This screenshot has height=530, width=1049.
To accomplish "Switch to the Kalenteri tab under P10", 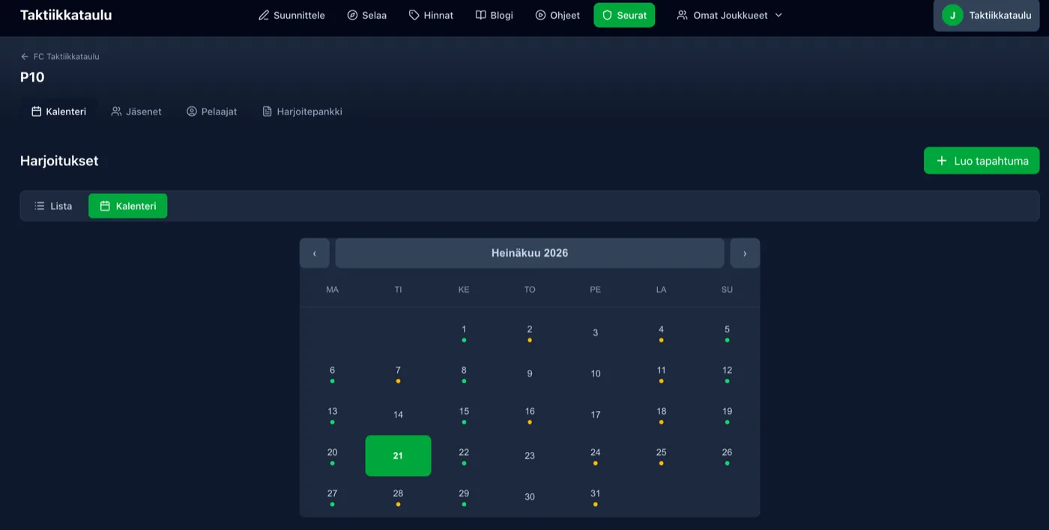I will click(x=58, y=112).
